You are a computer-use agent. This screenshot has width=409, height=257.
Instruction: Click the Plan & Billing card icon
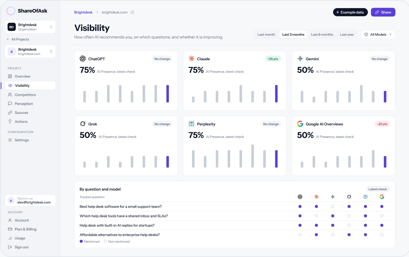click(x=10, y=229)
